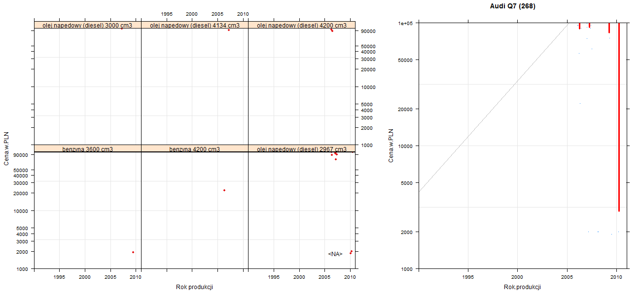Image resolution: width=641 pixels, height=295 pixels.
Task: Select the 'olej napedowy (diesel) 4200 cm3' panel header
Action: click(x=302, y=25)
